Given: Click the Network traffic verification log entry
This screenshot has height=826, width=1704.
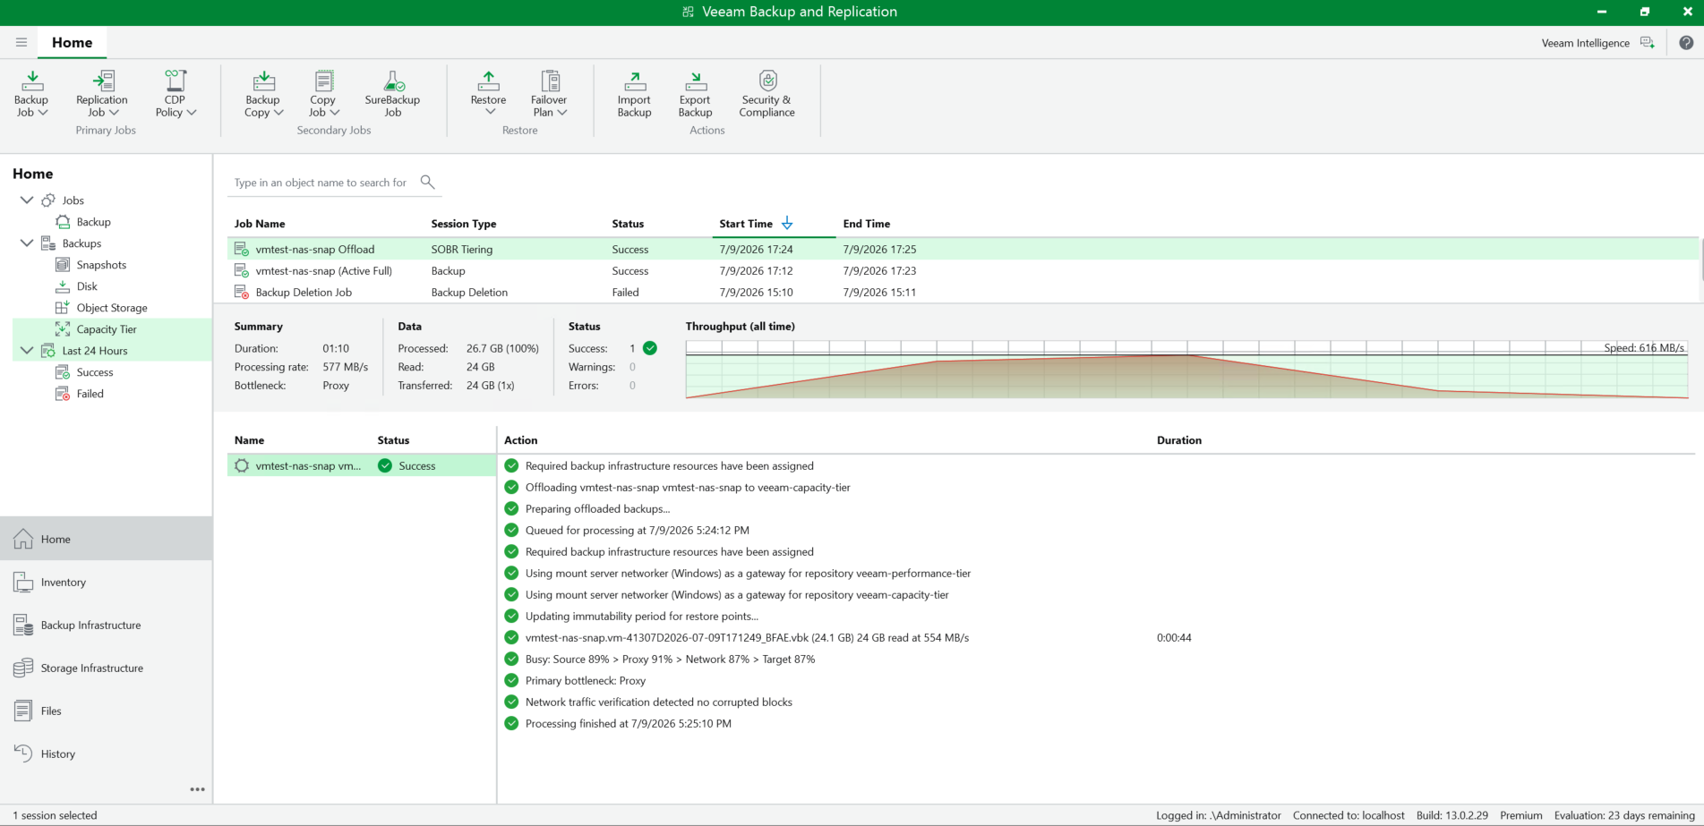Looking at the screenshot, I should pyautogui.click(x=658, y=702).
